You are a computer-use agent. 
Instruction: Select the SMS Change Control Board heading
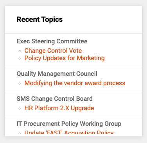pos(55,98)
